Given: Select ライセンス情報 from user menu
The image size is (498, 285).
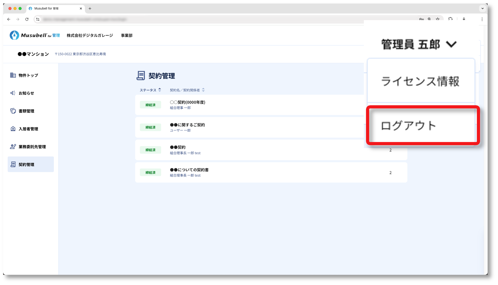Looking at the screenshot, I should point(420,81).
